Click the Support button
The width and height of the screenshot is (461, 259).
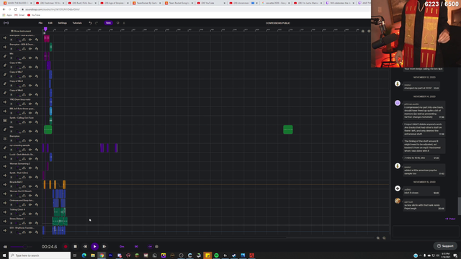[x=445, y=246]
